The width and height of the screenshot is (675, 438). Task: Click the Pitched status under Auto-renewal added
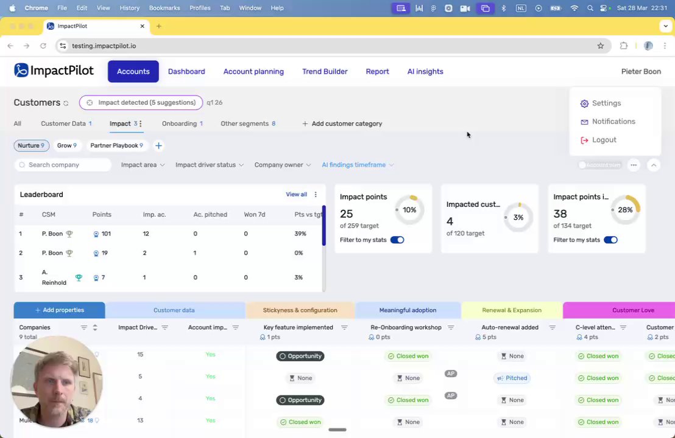512,378
